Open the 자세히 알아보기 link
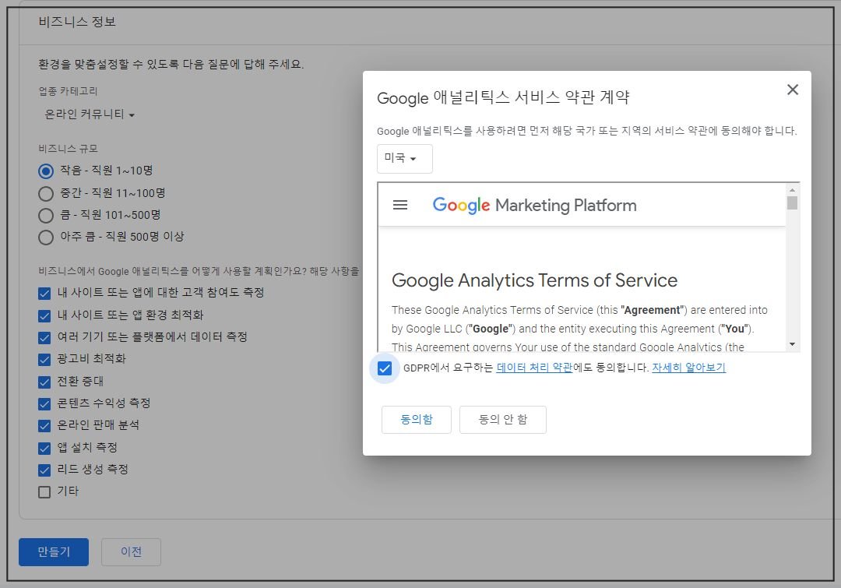This screenshot has height=588, width=841. pyautogui.click(x=688, y=368)
